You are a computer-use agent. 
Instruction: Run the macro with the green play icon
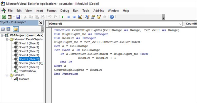coord(63,17)
